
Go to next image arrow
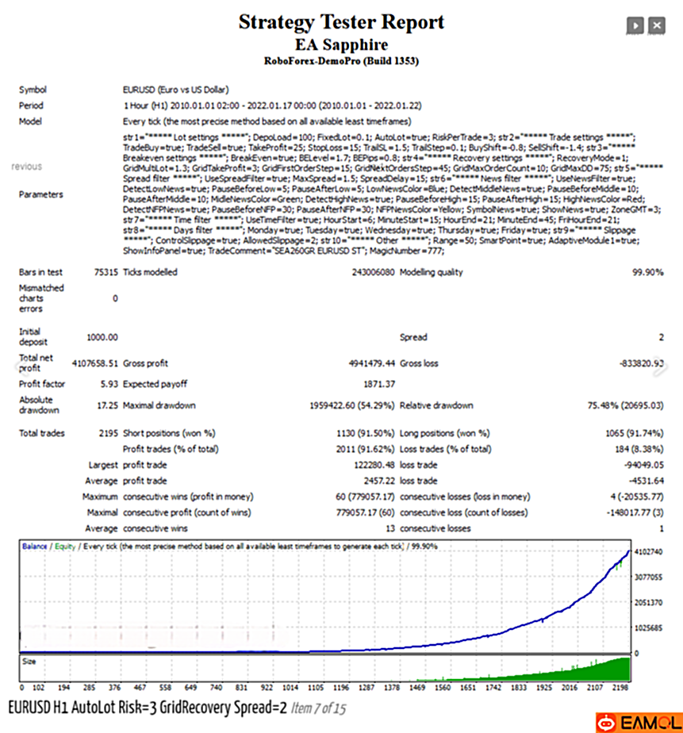tap(660, 367)
